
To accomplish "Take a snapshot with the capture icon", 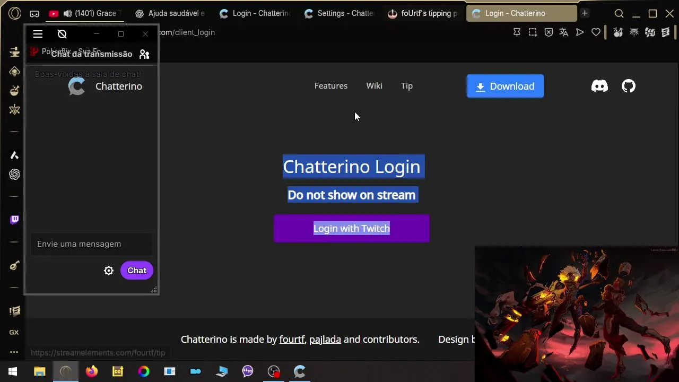I will 533,32.
